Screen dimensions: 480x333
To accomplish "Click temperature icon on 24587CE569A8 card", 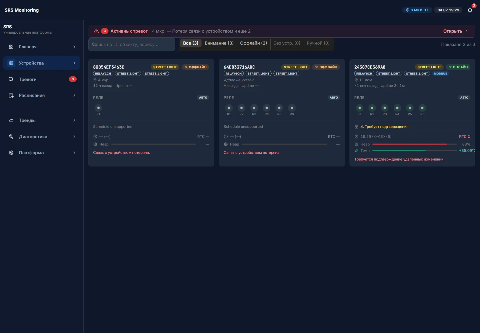I will (x=356, y=151).
